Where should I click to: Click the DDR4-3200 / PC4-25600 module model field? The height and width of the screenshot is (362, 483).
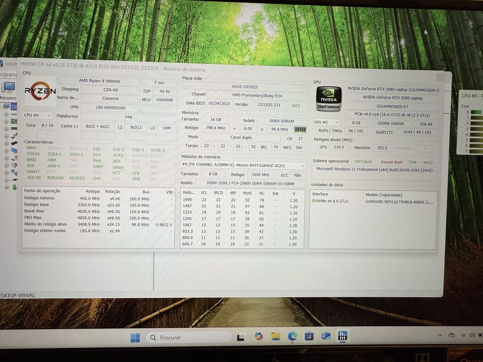[250, 183]
